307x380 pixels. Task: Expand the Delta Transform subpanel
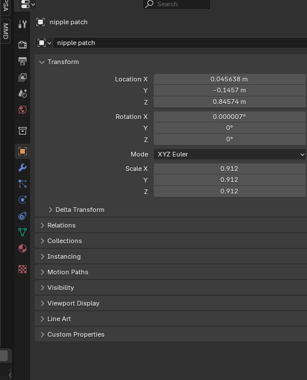pyautogui.click(x=50, y=210)
